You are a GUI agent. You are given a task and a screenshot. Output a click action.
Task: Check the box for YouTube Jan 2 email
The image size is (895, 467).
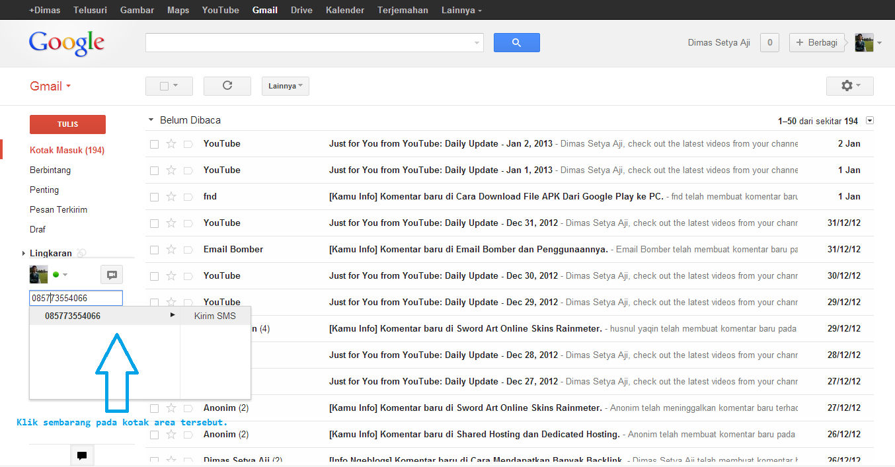pos(154,144)
